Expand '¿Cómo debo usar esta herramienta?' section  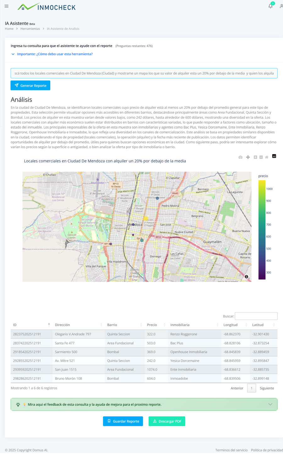tap(55, 54)
